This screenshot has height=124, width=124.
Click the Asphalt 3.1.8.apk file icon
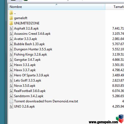tap(11, 28)
